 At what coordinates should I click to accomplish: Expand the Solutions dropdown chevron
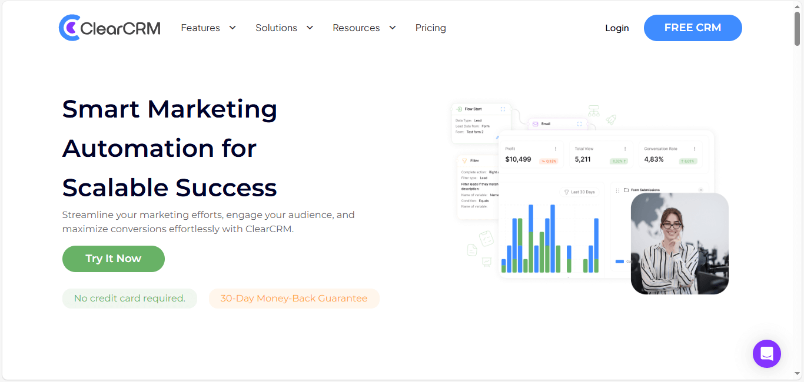pos(310,28)
